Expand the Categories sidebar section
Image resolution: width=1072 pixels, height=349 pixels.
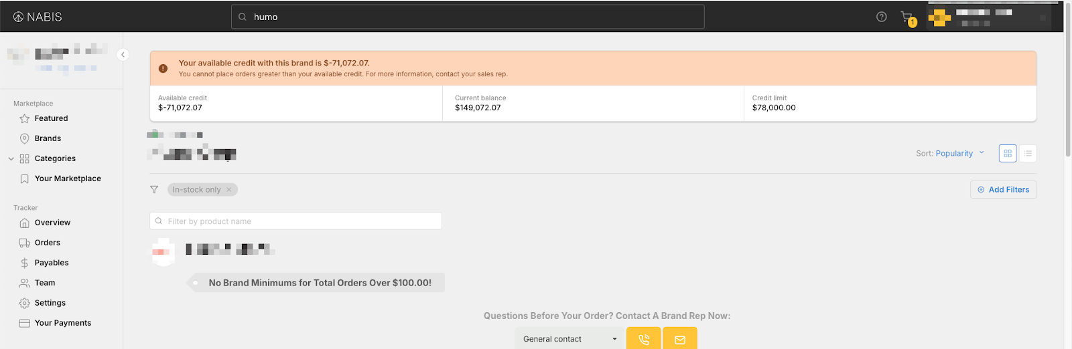(x=11, y=158)
